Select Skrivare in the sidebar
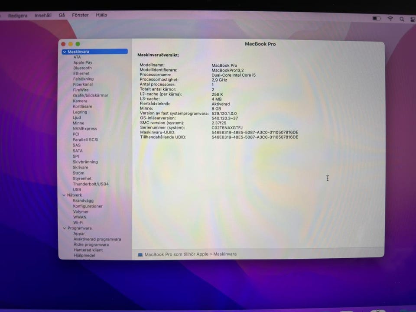 81,168
